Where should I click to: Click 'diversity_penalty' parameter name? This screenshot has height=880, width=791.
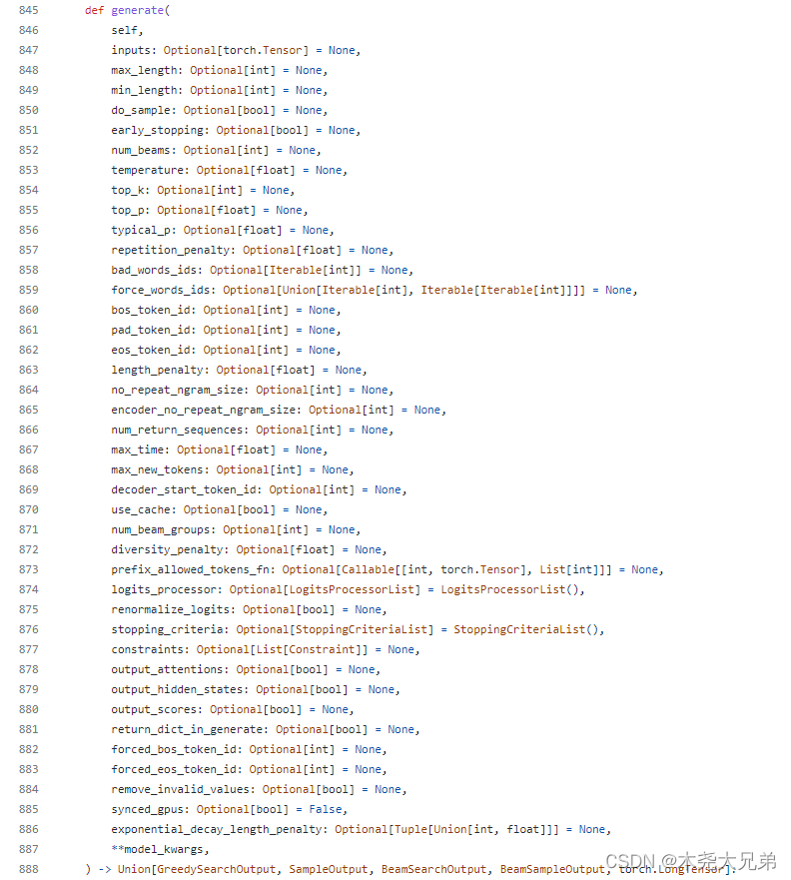(167, 549)
